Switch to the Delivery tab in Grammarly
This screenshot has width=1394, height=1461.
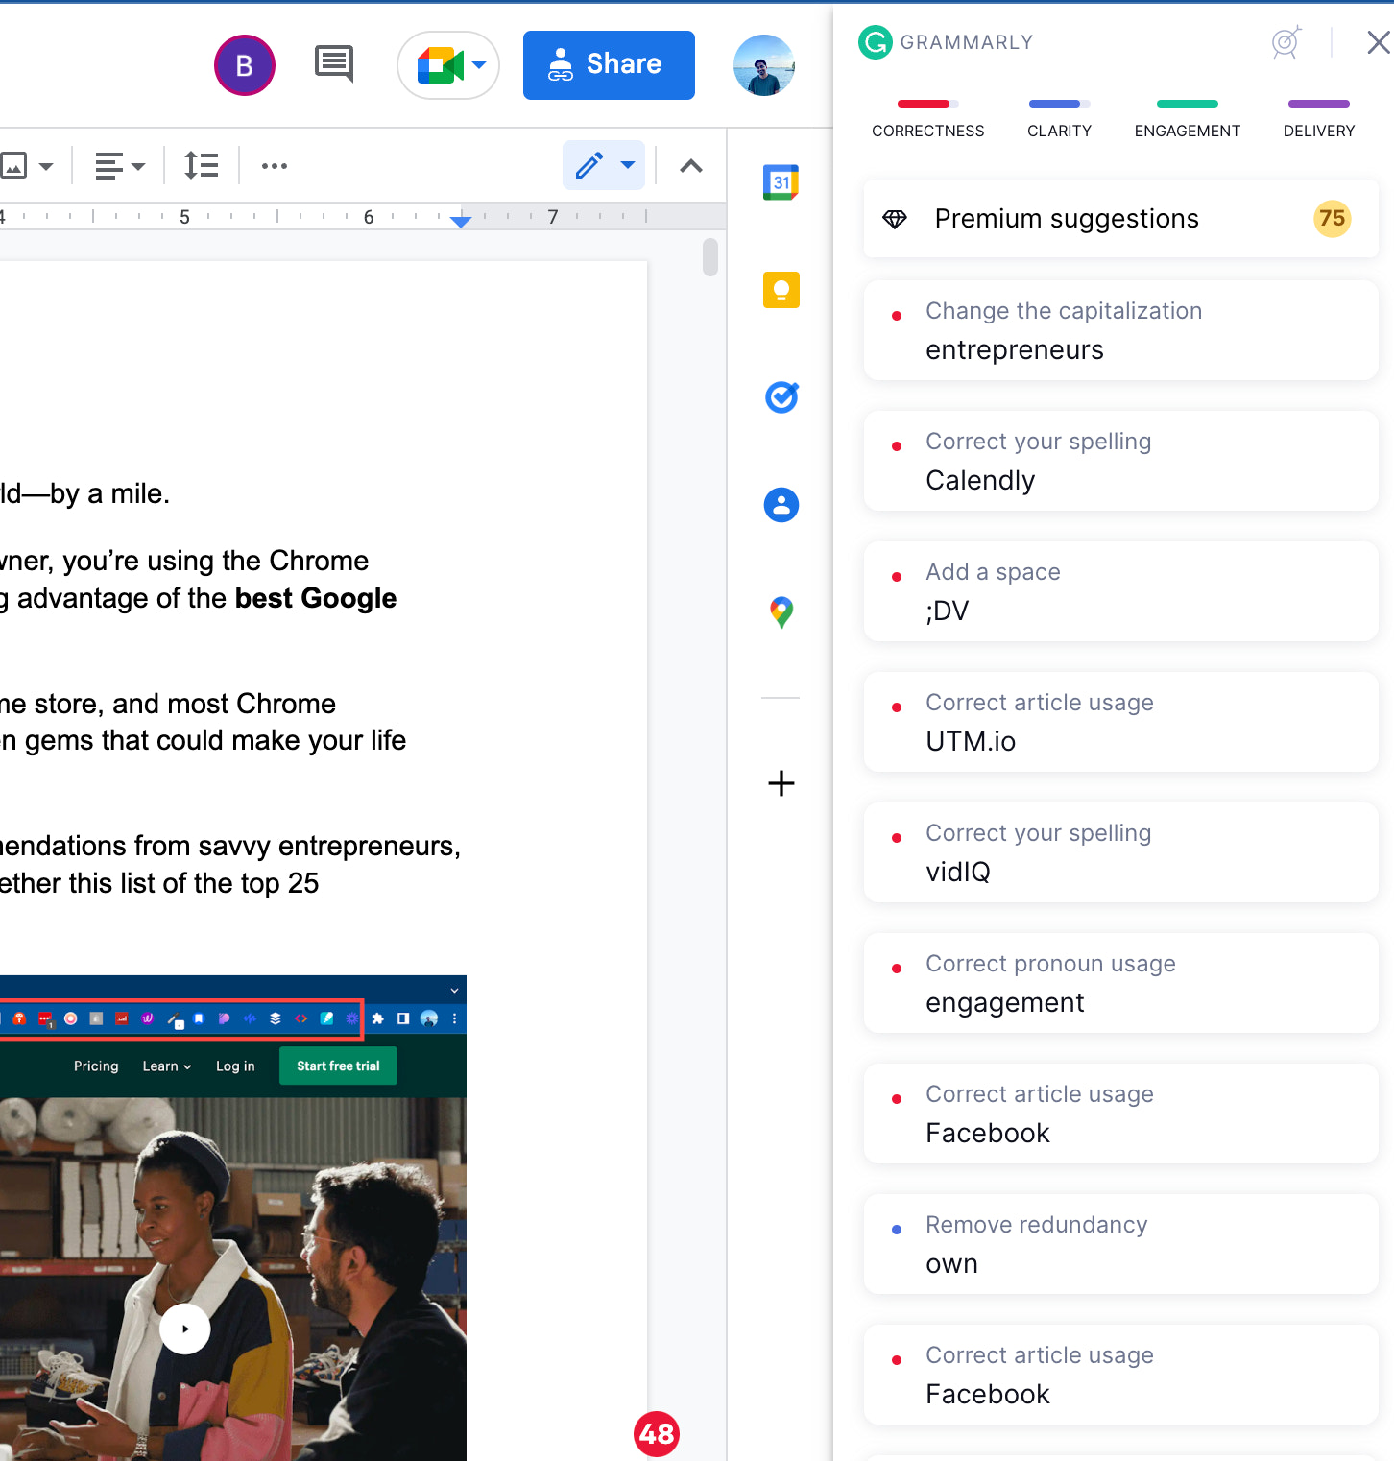[1318, 118]
